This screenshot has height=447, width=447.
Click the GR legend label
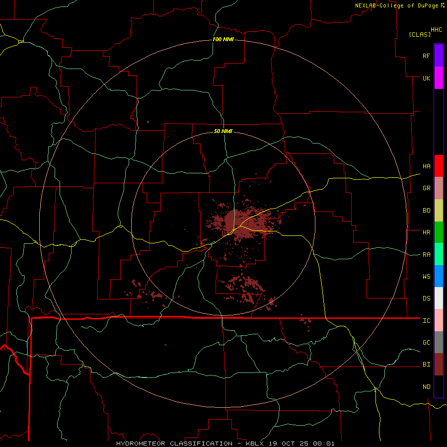(x=426, y=188)
